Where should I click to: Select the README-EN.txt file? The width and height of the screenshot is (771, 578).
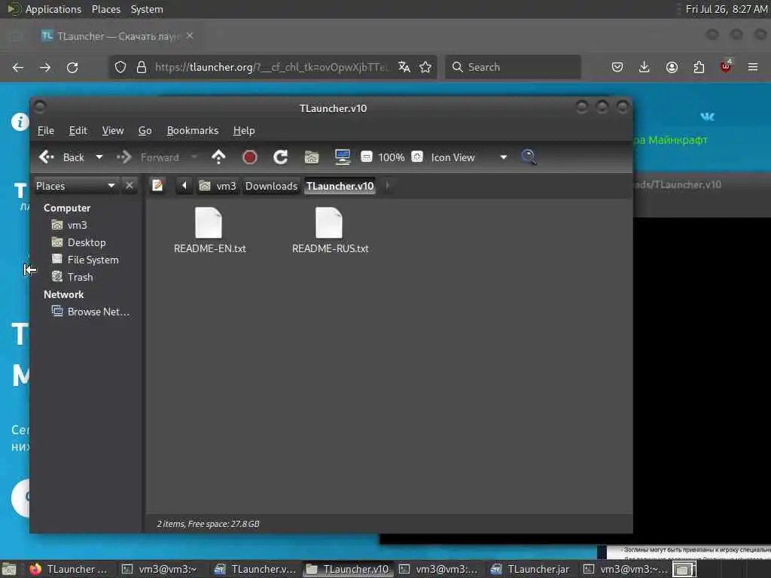pyautogui.click(x=209, y=230)
